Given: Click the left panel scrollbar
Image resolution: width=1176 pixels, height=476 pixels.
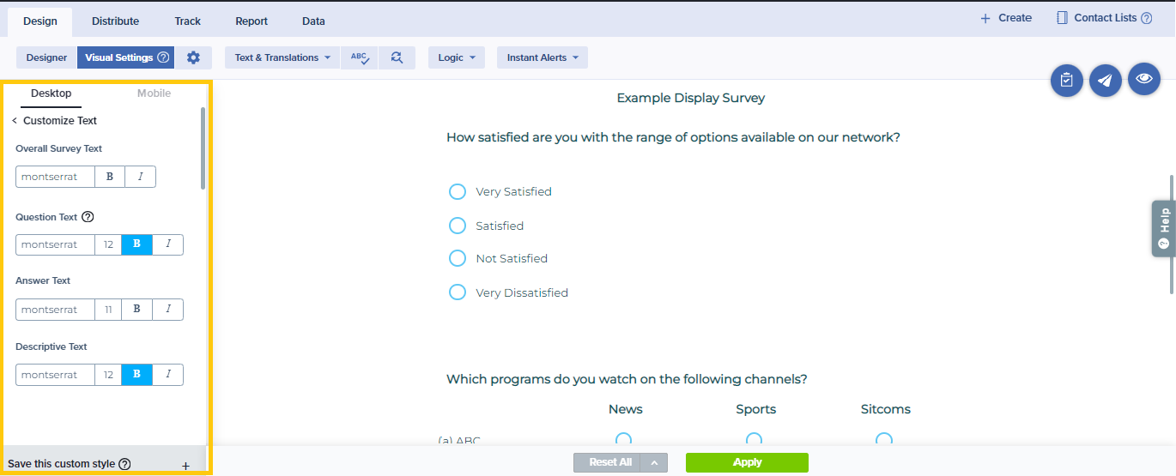Looking at the screenshot, I should [x=203, y=148].
